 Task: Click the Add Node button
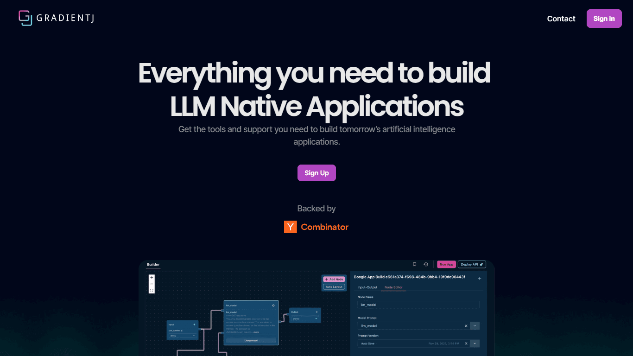tap(334, 280)
